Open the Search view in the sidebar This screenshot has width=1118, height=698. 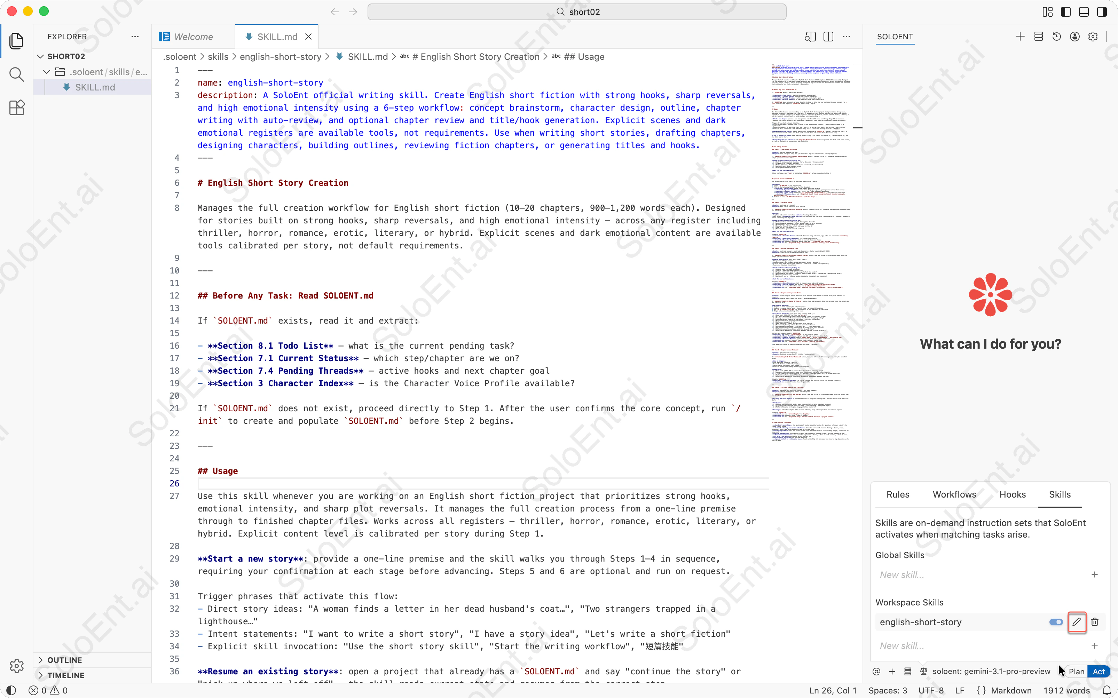(x=17, y=74)
